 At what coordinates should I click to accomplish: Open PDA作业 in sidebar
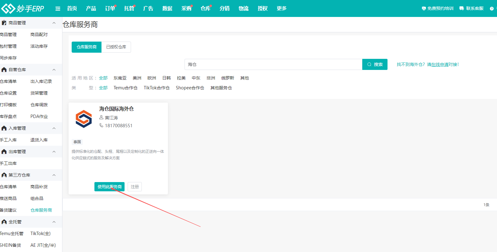(39, 116)
